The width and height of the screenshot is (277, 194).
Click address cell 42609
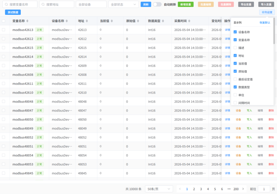pyautogui.click(x=82, y=66)
